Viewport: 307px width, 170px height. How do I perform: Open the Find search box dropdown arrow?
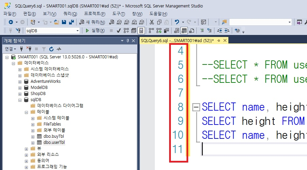click(x=290, y=22)
